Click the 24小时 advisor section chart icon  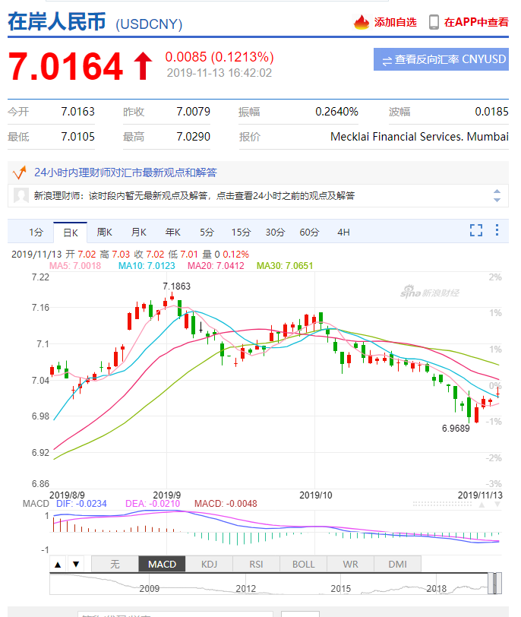click(20, 172)
